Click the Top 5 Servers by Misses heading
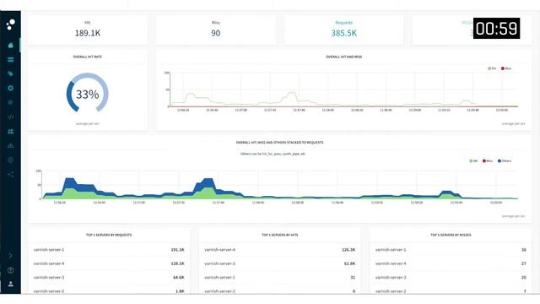540x304 pixels. 451,235
